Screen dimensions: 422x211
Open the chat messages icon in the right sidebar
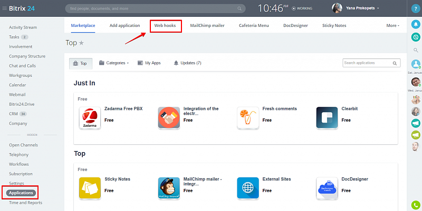416,37
